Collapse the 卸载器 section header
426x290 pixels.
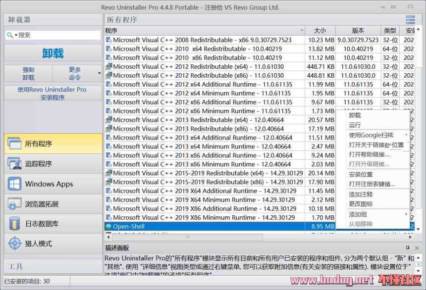[53, 20]
